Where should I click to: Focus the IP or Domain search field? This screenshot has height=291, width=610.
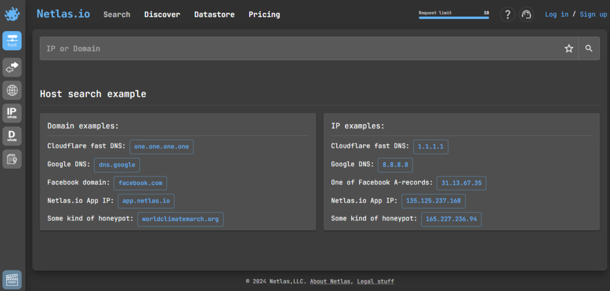[x=299, y=49]
